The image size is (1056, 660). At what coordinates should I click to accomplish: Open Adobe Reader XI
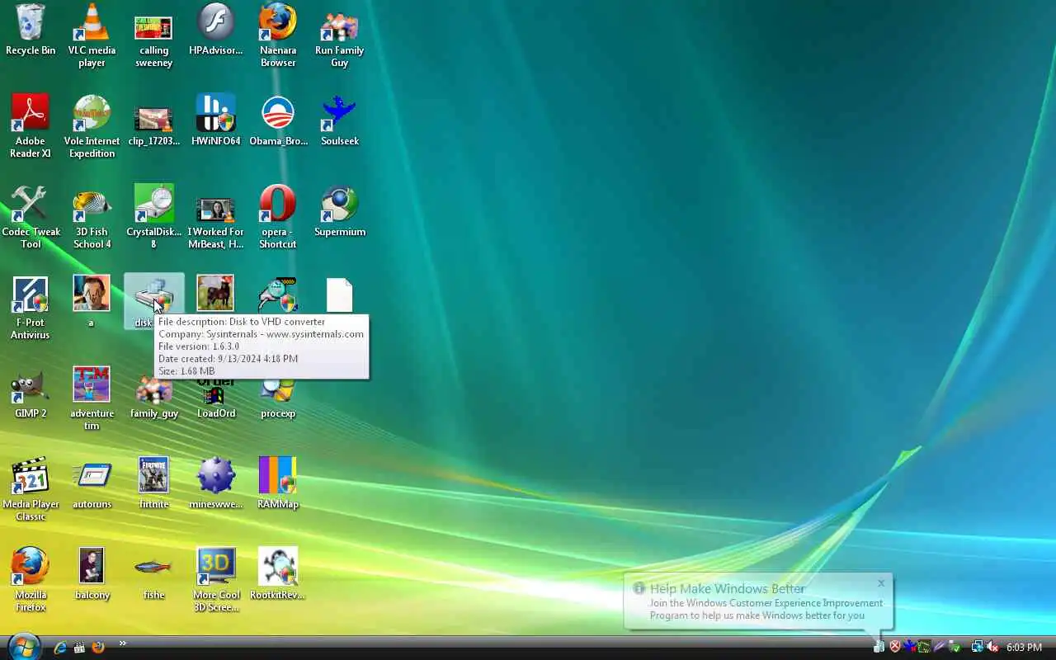[x=31, y=126]
